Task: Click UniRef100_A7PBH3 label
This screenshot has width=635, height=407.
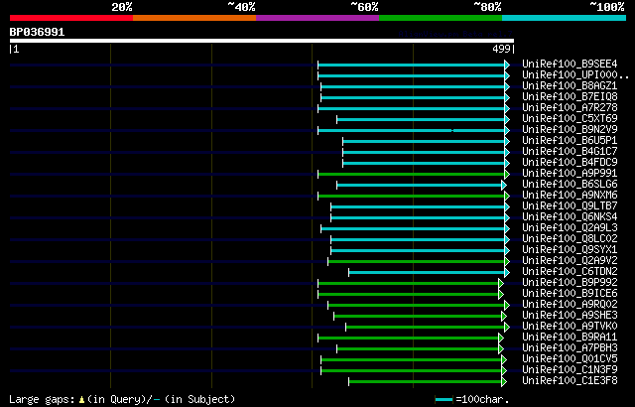Action: click(570, 348)
